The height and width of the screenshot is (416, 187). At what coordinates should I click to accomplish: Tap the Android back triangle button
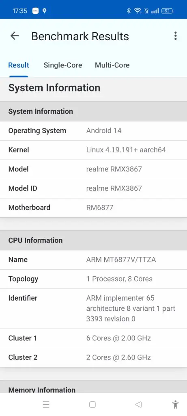click(138, 405)
